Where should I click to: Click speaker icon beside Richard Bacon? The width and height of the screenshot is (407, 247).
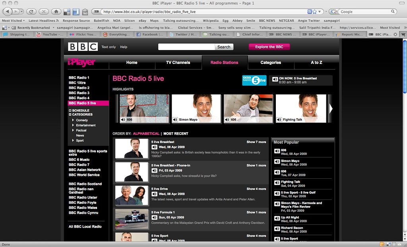(277, 229)
